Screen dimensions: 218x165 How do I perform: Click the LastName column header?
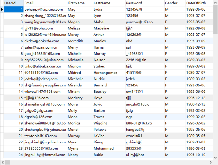[x=109, y=3]
